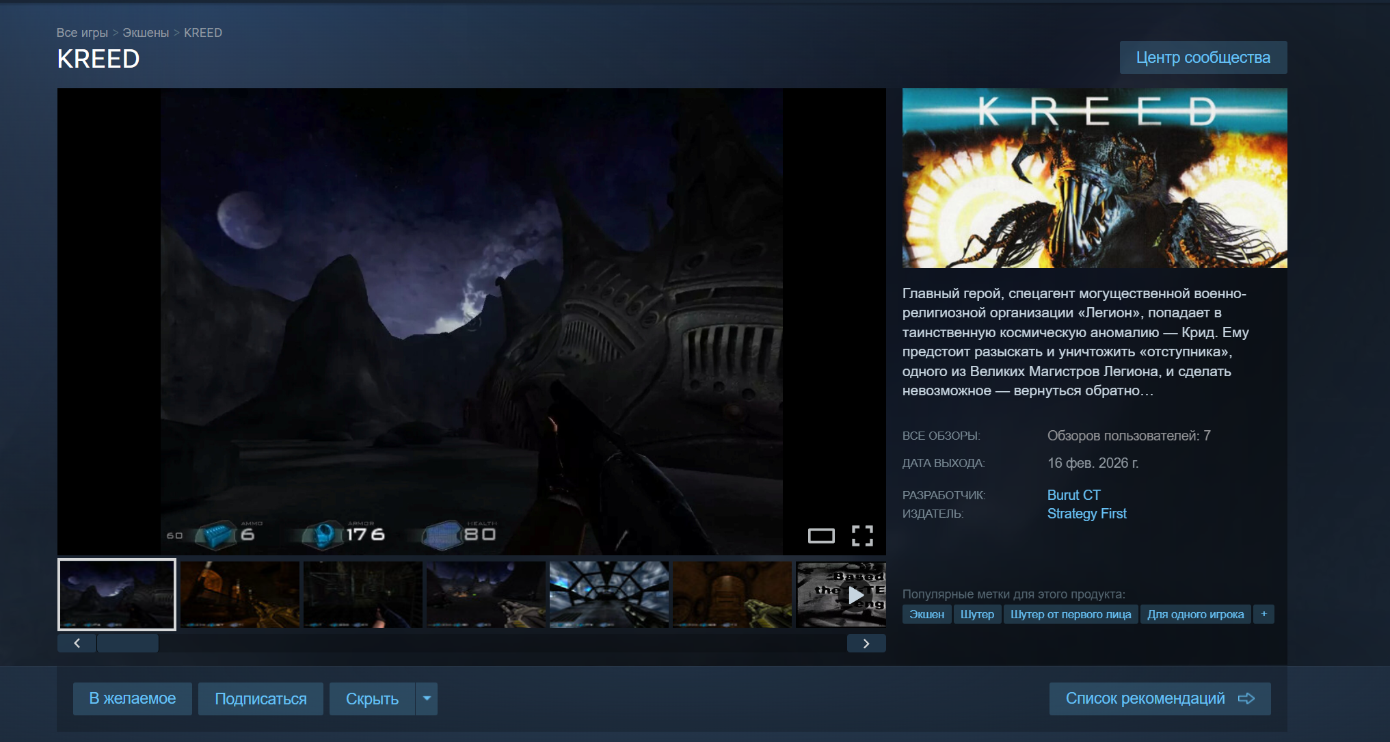The height and width of the screenshot is (742, 1390).
Task: Select the Шутер от первого лица tag
Action: 1071,614
